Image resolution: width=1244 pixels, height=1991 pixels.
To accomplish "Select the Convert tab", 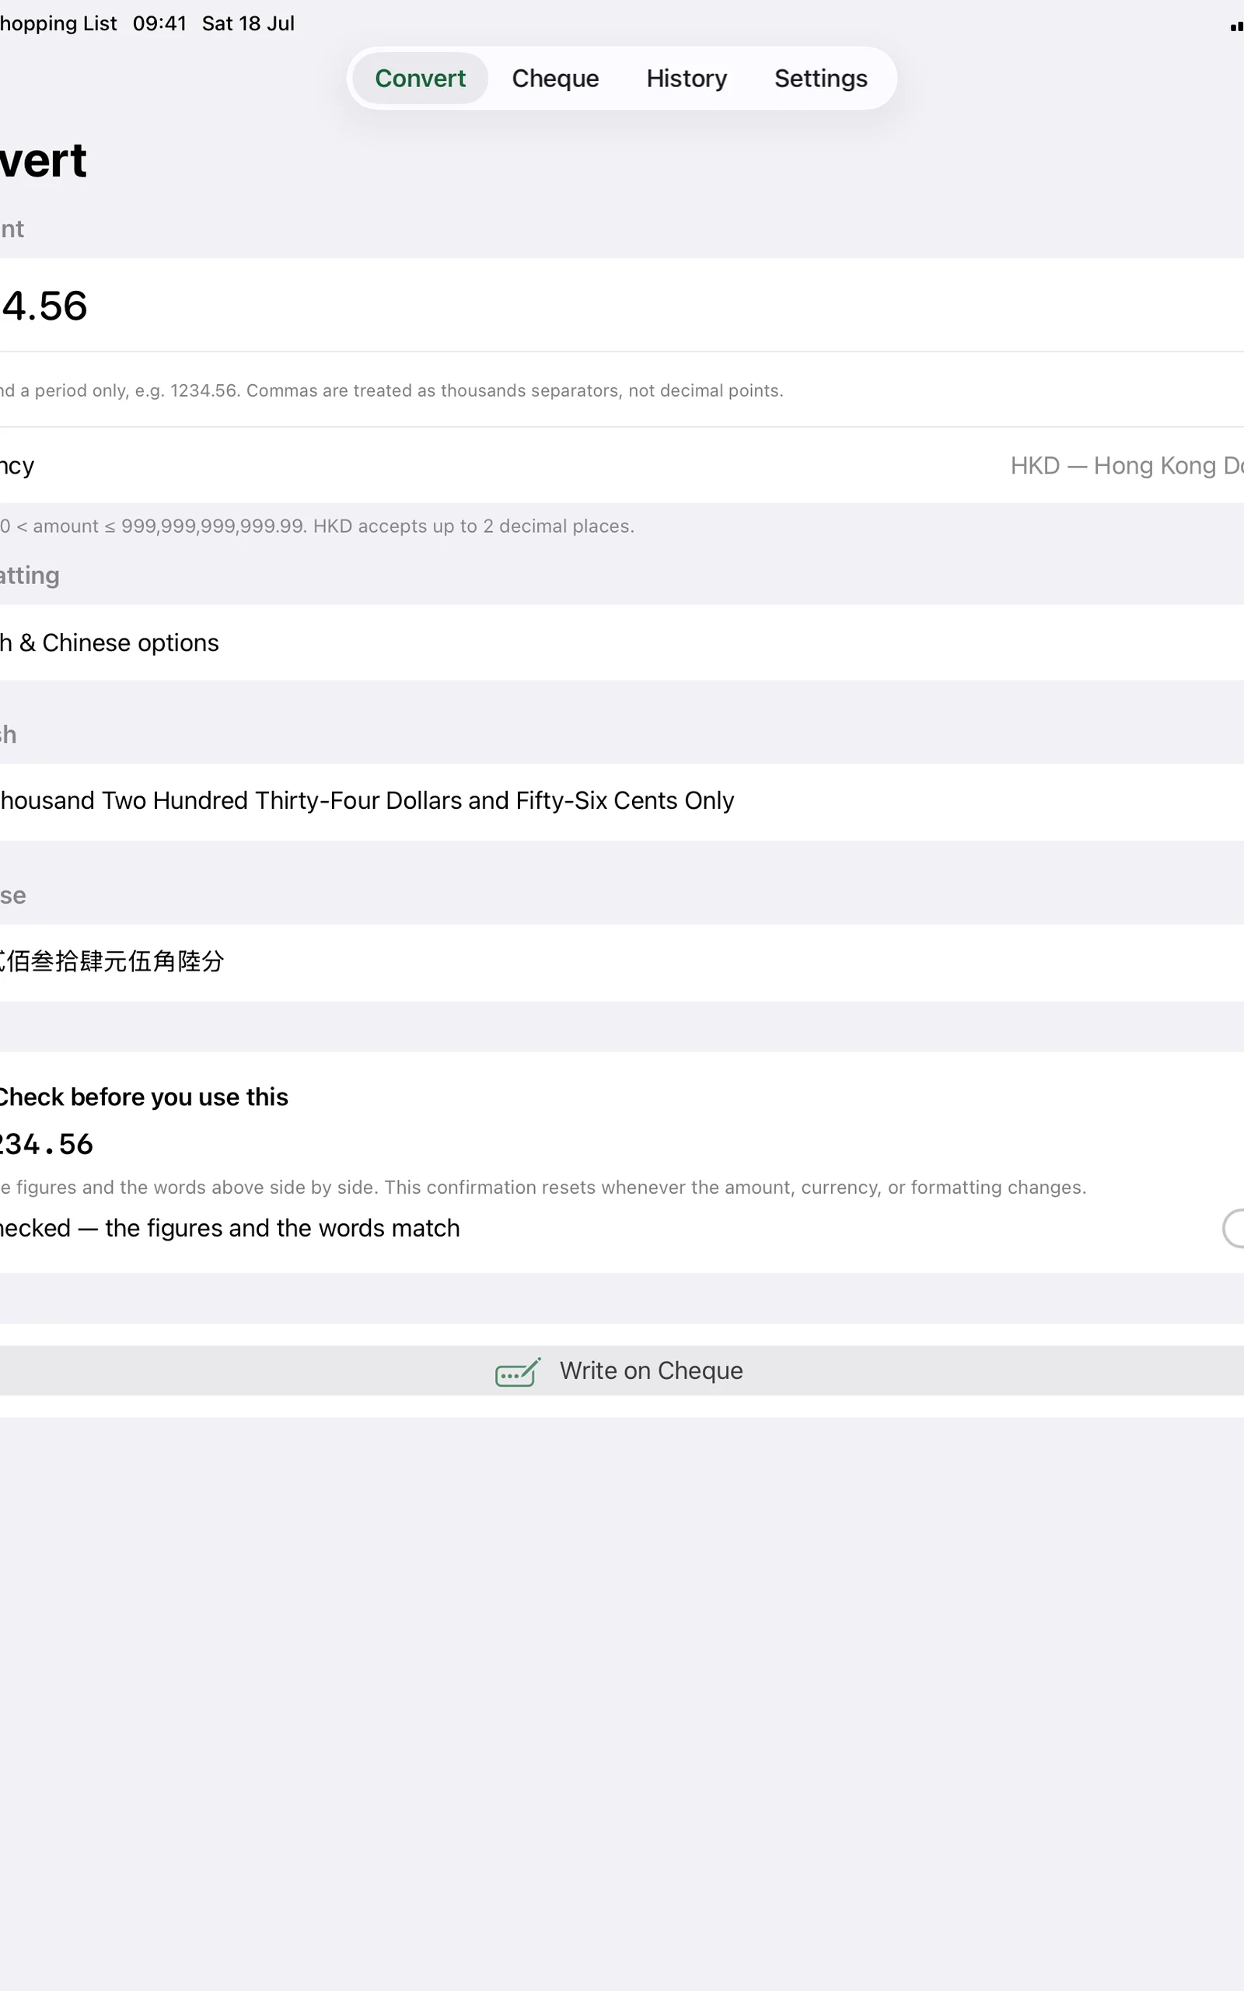I will click(421, 78).
